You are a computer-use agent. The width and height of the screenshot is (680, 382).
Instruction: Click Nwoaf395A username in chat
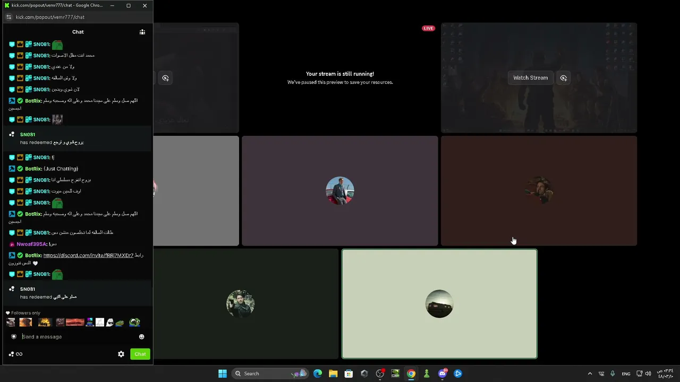(x=31, y=244)
